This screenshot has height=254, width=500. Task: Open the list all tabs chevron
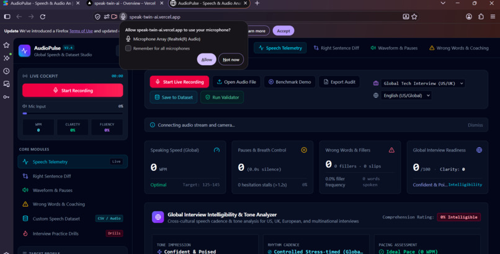pos(443,3)
